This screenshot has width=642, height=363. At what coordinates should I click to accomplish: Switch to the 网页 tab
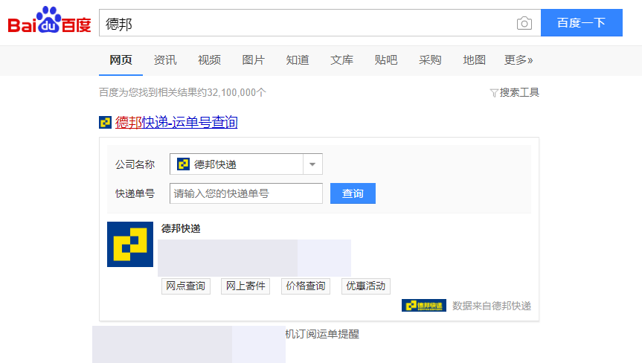[121, 60]
